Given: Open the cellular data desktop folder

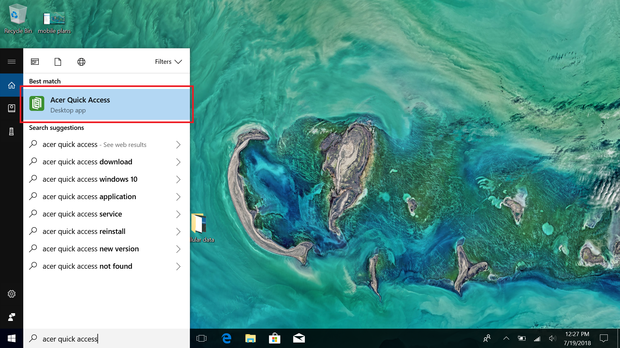Looking at the screenshot, I should (x=202, y=227).
